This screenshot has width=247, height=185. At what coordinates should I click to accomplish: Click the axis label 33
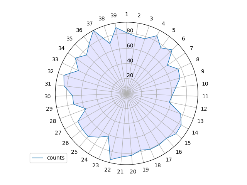tap(55, 59)
